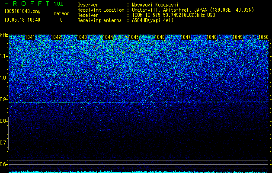Click the 0.7 kHz axis label

(3, 143)
